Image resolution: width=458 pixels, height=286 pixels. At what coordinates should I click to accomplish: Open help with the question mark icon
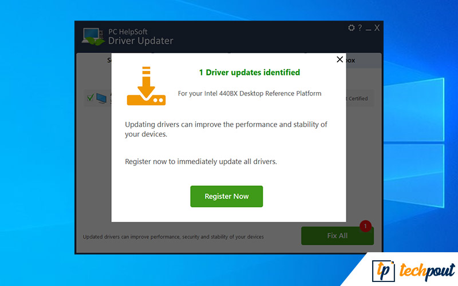click(x=360, y=27)
